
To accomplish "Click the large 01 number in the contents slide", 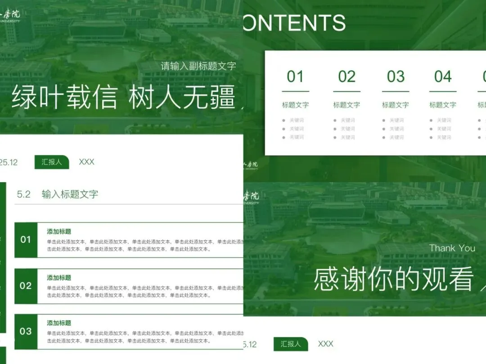I will (295, 76).
